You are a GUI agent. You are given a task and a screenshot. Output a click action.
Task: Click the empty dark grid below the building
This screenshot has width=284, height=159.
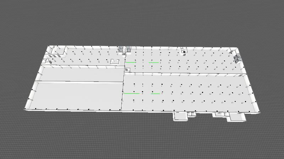[x=142, y=141]
